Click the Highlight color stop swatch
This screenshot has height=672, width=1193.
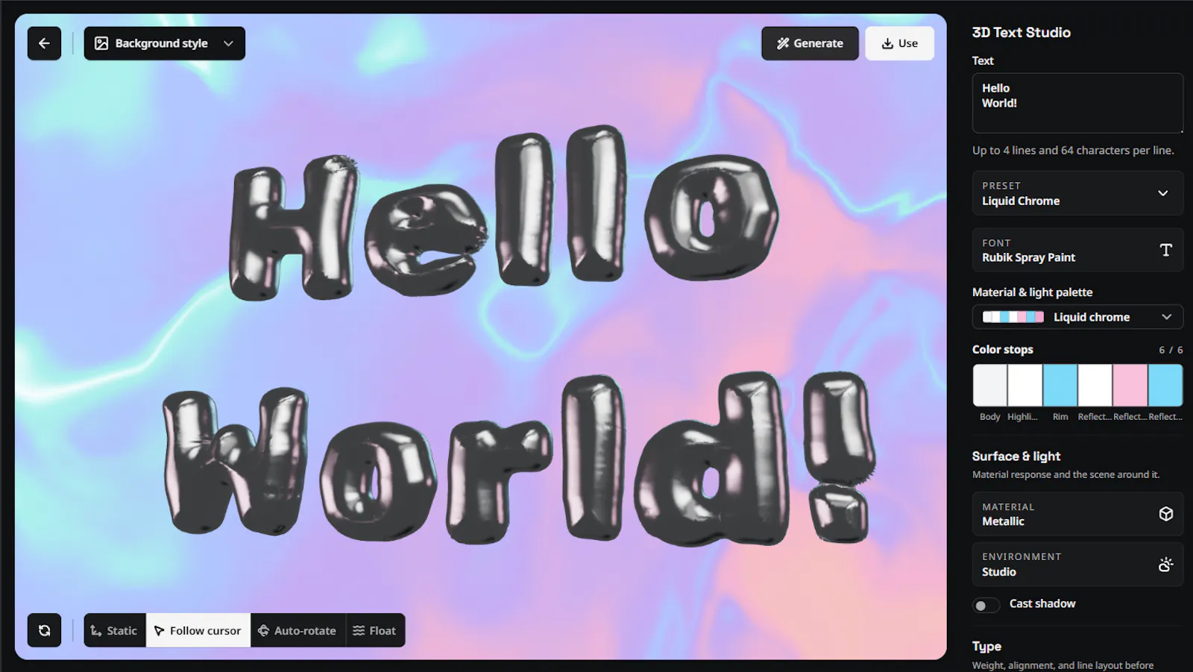(x=1025, y=385)
